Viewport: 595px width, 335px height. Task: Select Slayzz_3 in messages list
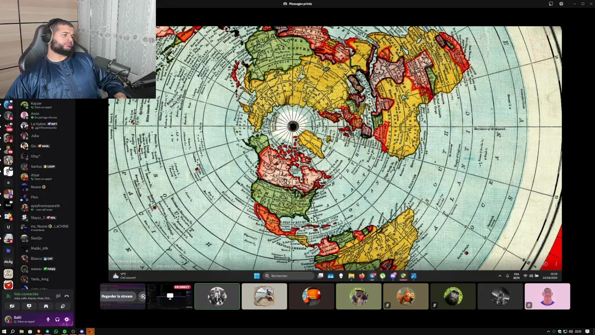(x=46, y=218)
